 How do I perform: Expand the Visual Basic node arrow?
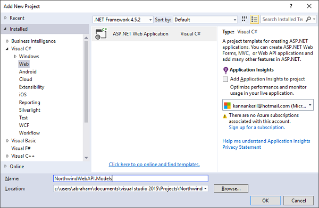click(x=7, y=141)
